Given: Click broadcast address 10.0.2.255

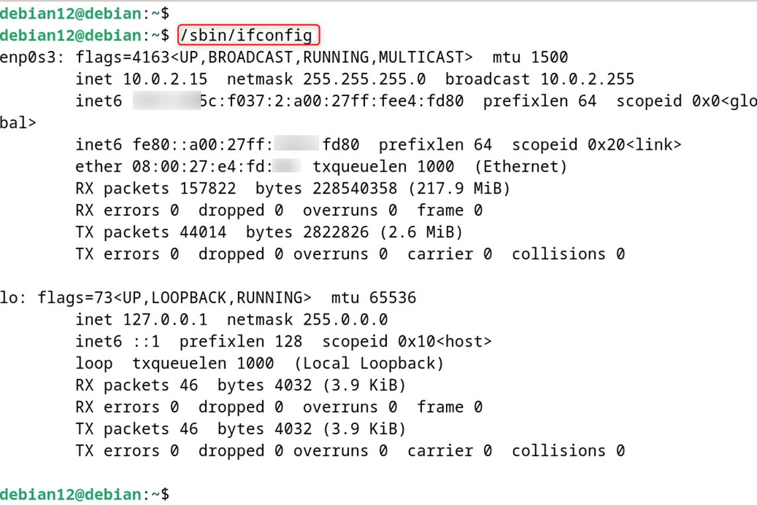Looking at the screenshot, I should pyautogui.click(x=586, y=79).
